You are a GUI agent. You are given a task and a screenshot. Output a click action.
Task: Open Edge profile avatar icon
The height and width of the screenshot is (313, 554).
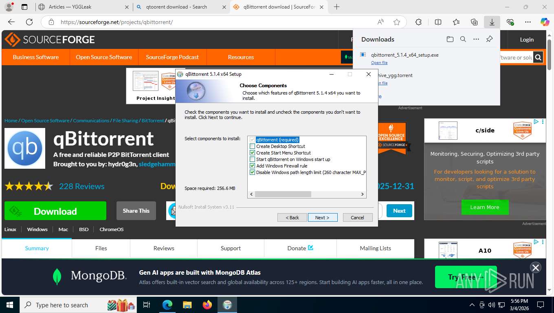click(9, 7)
